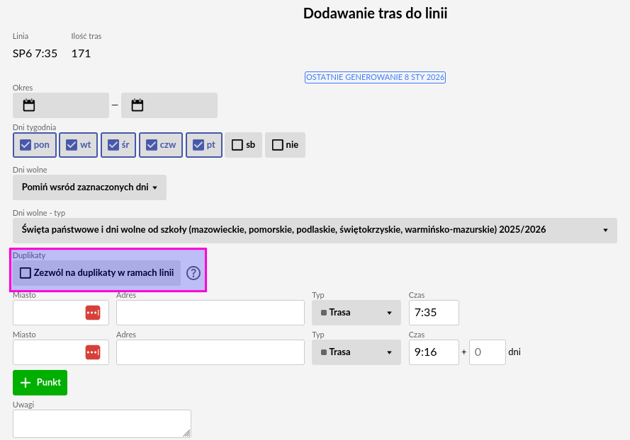Open the Dni wolne - typ holiday dropdown

pyautogui.click(x=315, y=230)
